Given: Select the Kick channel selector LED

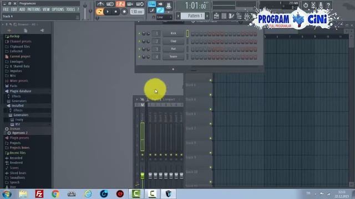Looking at the screenshot, I should click(x=187, y=33).
